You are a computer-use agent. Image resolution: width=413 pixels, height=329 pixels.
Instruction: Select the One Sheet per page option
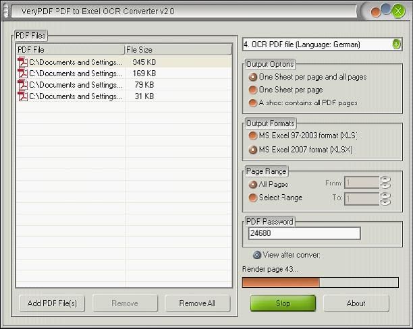click(x=285, y=90)
